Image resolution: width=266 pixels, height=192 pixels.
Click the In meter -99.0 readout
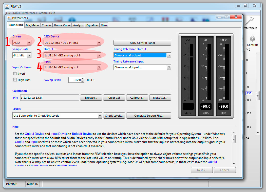[206, 106]
